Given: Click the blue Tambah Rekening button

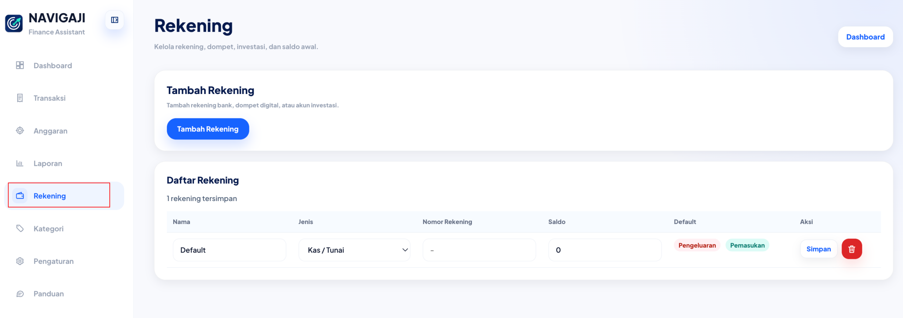Looking at the screenshot, I should [208, 129].
